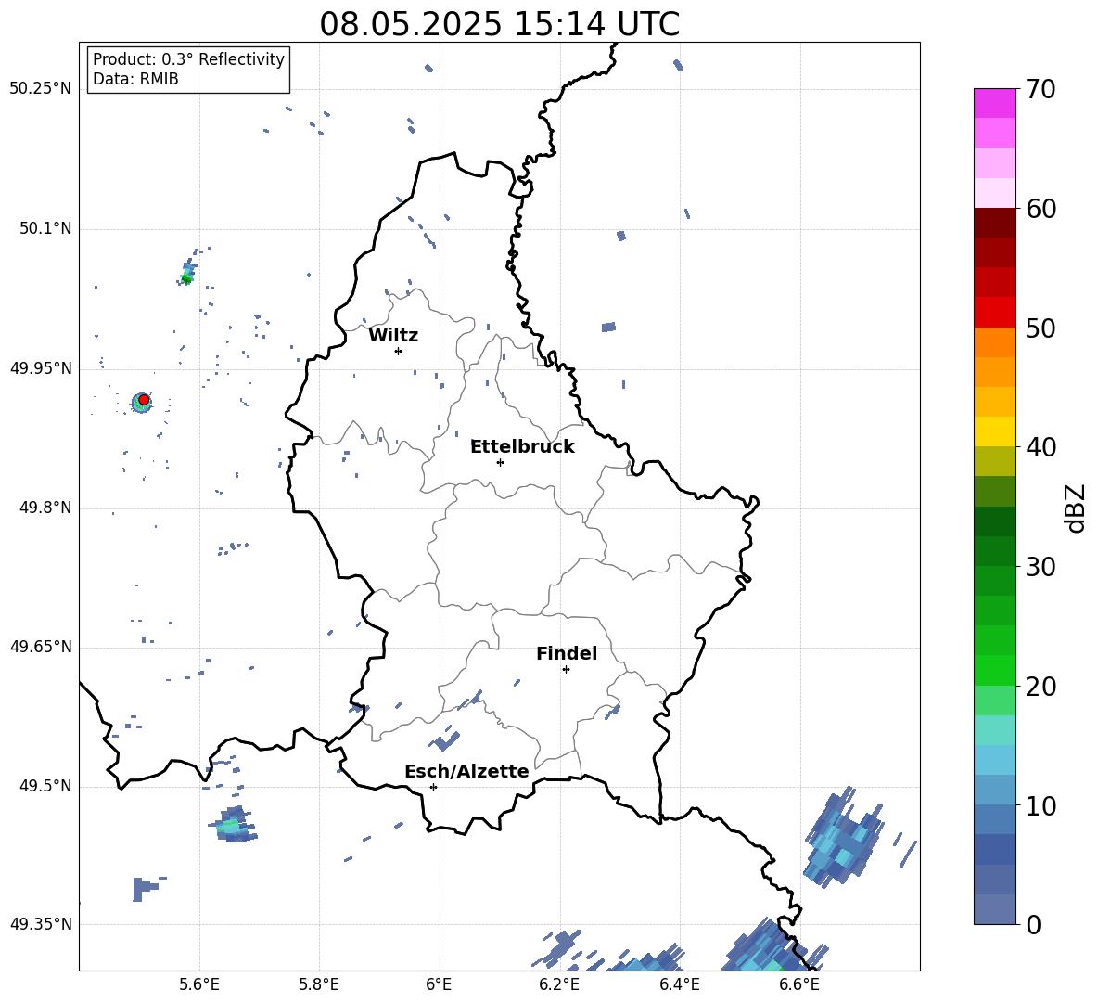Click the yellow colorbar segment above 40

click(994, 431)
